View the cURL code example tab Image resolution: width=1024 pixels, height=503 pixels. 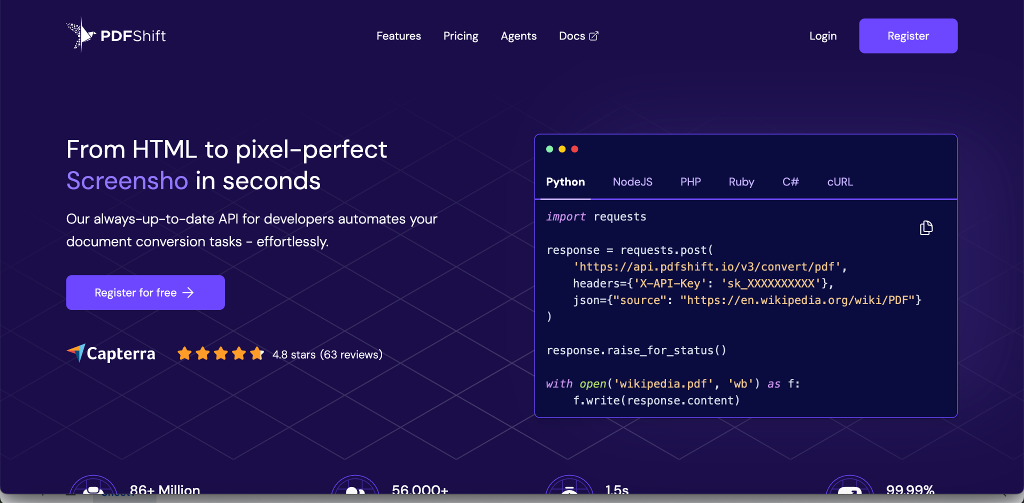tap(840, 182)
